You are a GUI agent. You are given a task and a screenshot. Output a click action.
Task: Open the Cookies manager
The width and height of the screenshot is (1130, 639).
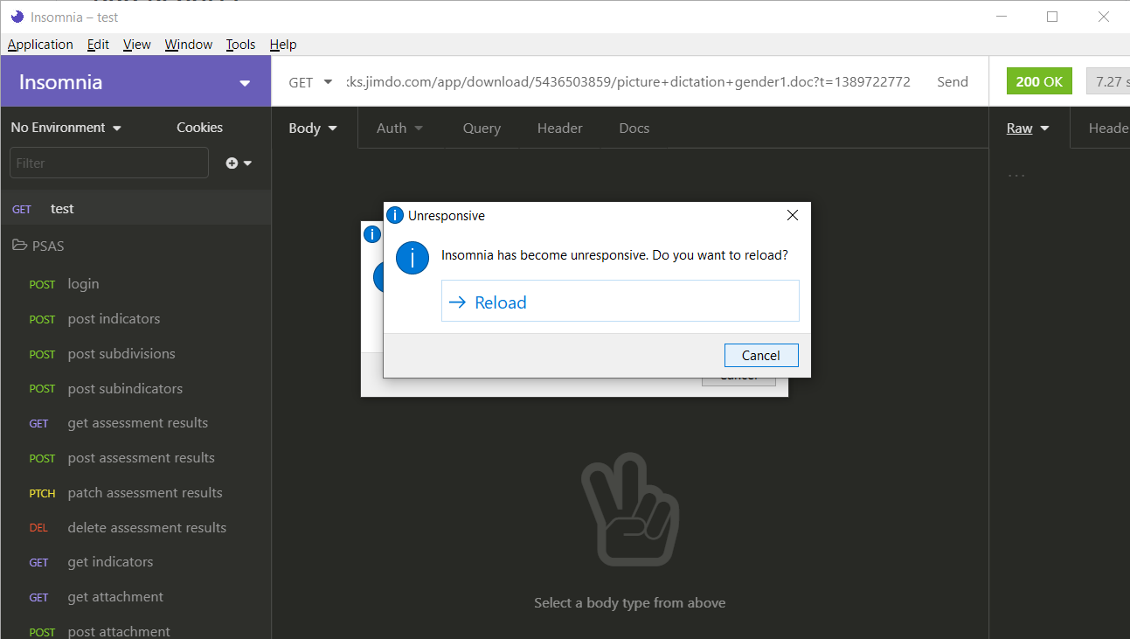click(x=199, y=127)
